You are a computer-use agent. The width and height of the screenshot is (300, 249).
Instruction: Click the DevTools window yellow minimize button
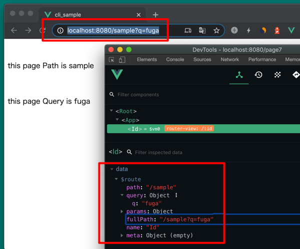[120, 50]
